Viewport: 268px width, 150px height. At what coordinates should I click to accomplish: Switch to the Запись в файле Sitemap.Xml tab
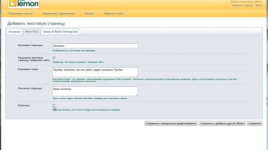[x=60, y=32]
